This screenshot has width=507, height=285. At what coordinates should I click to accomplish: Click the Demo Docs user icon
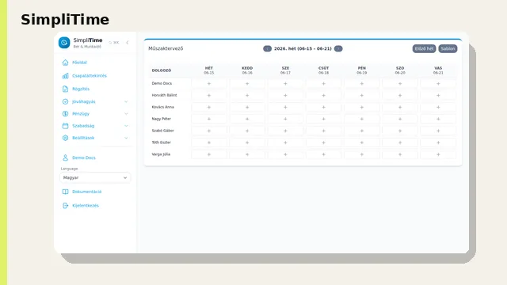(x=65, y=158)
